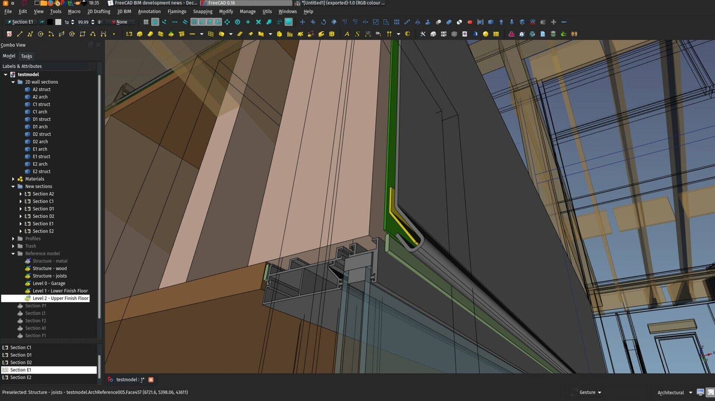The width and height of the screenshot is (715, 401).
Task: Select the Circle drawing tool
Action: tap(41, 34)
